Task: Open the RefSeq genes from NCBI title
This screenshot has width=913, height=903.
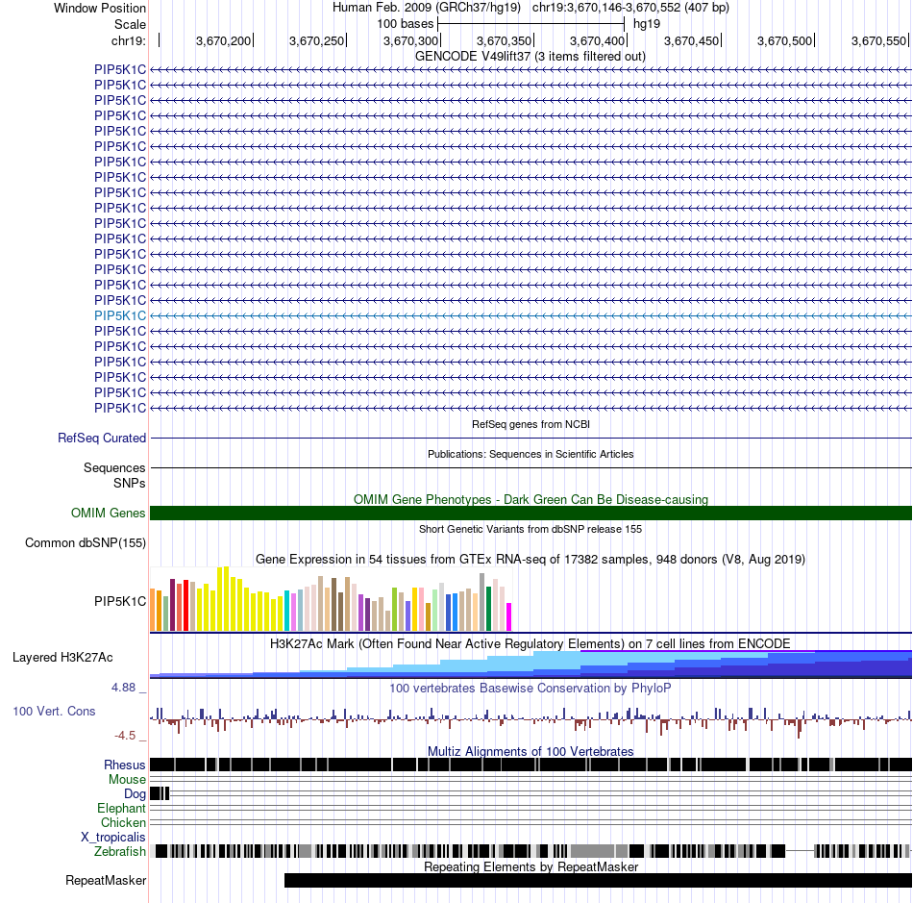Action: coord(531,424)
